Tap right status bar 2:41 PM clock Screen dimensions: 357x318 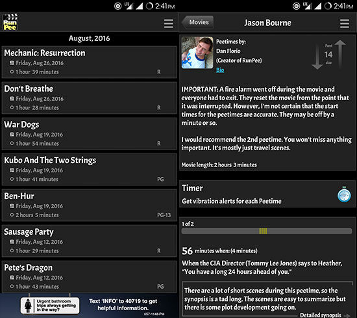[343, 6]
